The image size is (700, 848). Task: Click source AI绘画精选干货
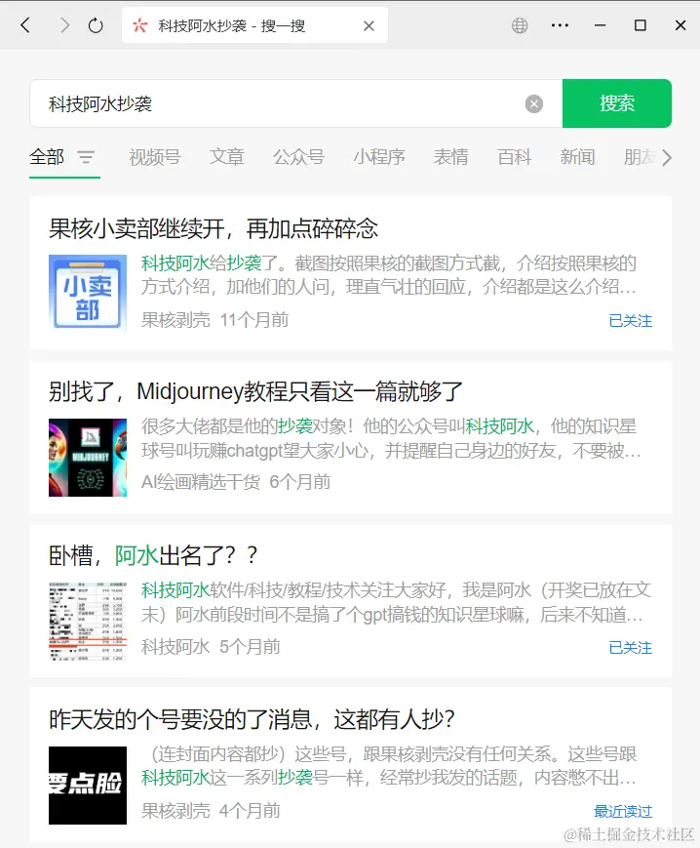point(201,482)
